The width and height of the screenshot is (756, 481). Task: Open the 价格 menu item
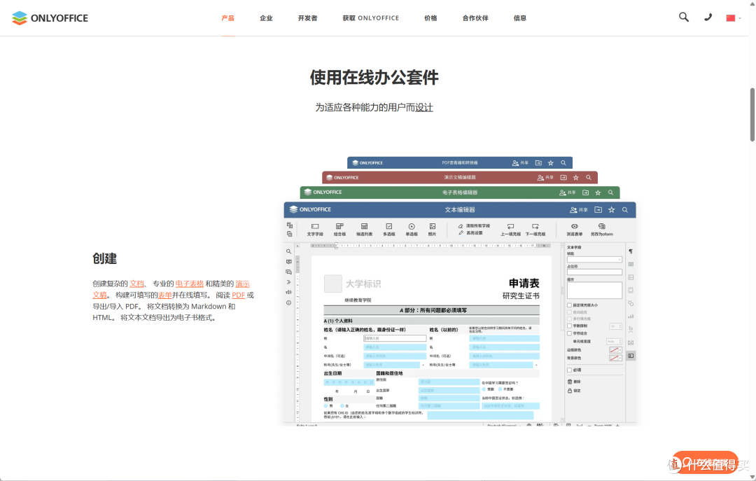430,18
